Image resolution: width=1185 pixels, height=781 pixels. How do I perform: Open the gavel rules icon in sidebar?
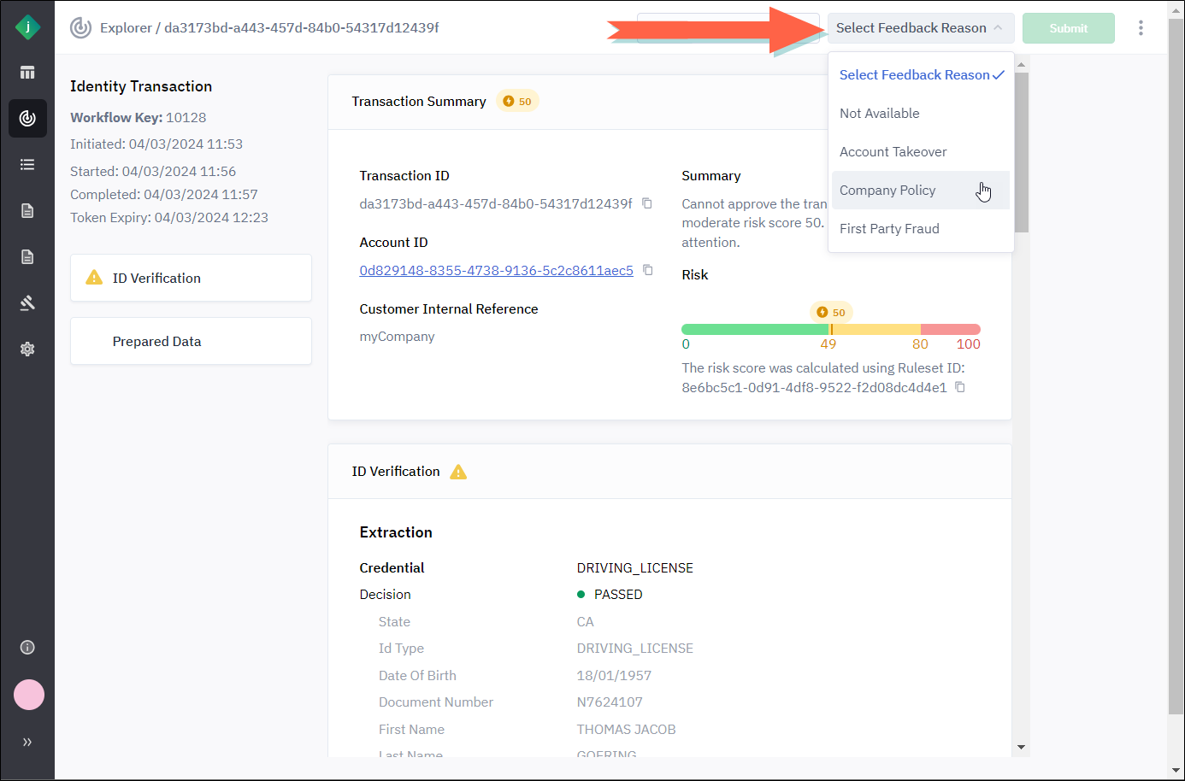coord(27,302)
